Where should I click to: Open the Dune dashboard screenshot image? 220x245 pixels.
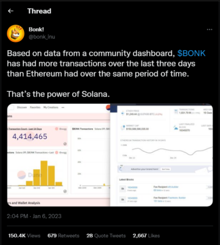point(58,155)
